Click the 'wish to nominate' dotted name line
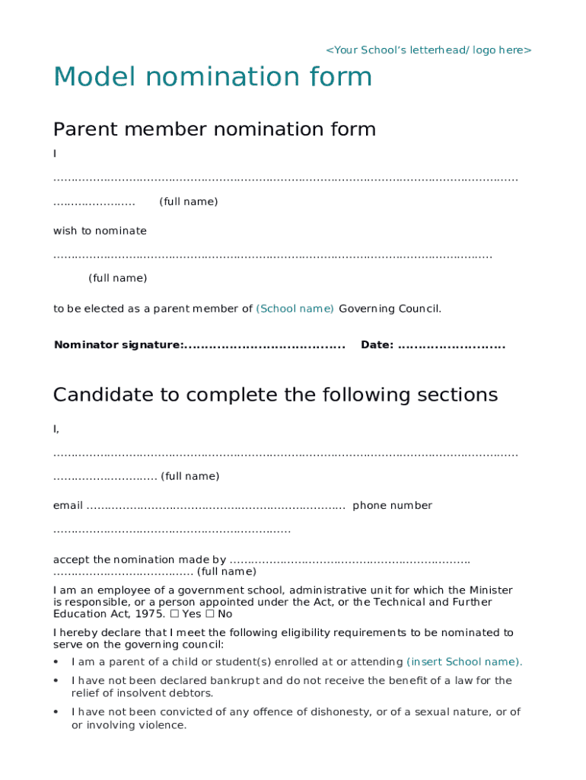The height and width of the screenshot is (780, 586). click(272, 255)
